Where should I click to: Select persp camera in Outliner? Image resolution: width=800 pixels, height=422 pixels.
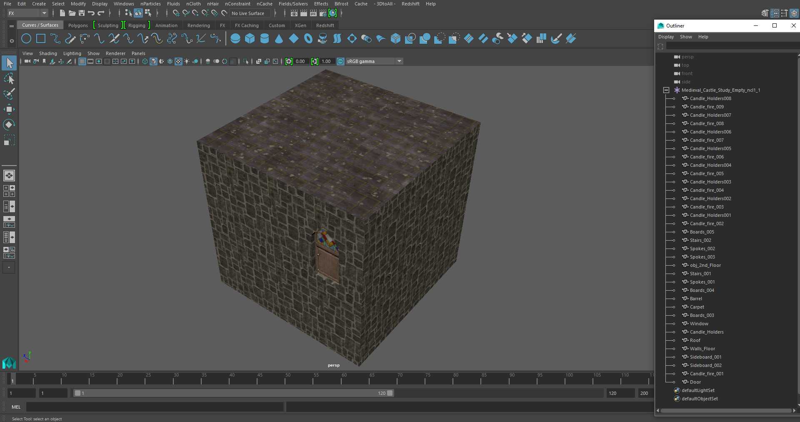click(687, 57)
